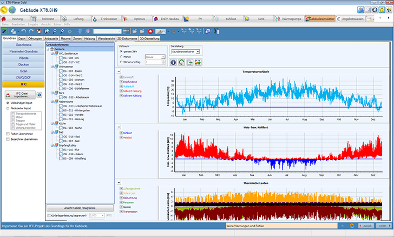Click the Ansicht Tabelle / Diagramme button
Image resolution: width=394 pixels, height=237 pixels.
pyautogui.click(x=80, y=207)
